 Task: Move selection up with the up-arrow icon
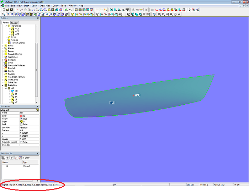tap(7, 158)
